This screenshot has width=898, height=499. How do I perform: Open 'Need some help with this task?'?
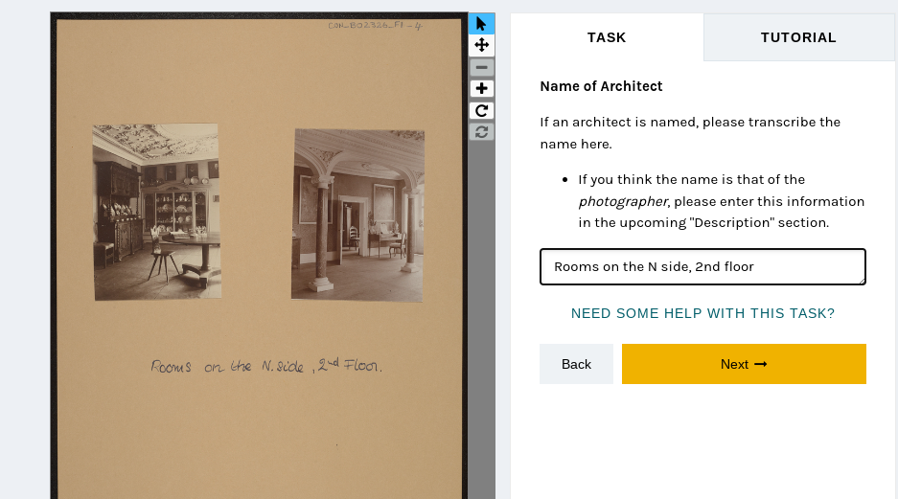(x=702, y=313)
